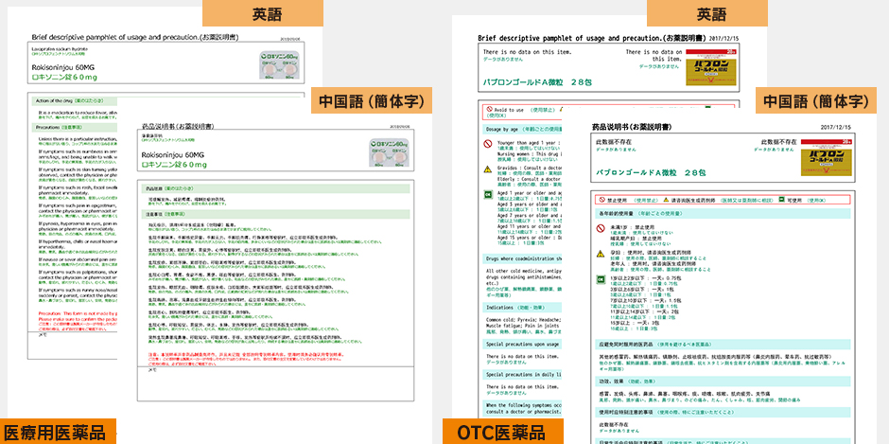
Task: Click the "功效、效果" section header
Action: tap(723, 382)
